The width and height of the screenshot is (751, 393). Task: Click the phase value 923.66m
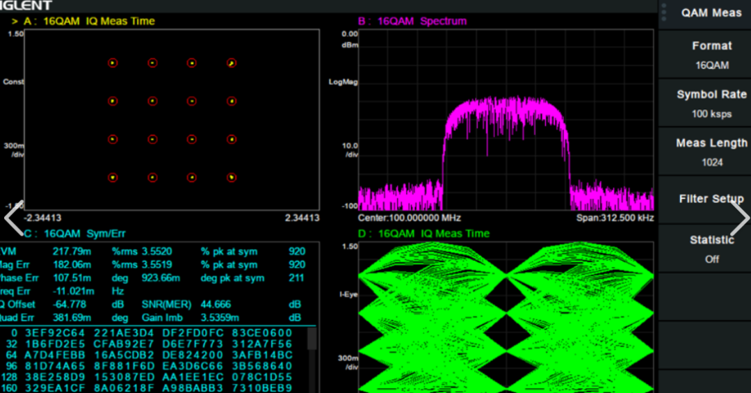tap(161, 278)
